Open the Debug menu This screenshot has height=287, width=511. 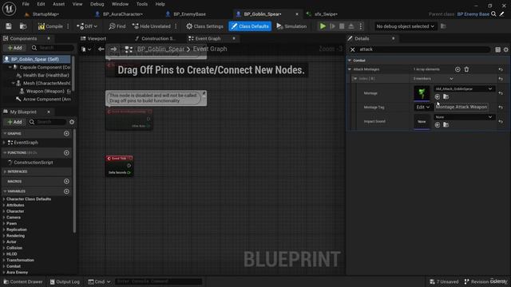[x=97, y=4]
